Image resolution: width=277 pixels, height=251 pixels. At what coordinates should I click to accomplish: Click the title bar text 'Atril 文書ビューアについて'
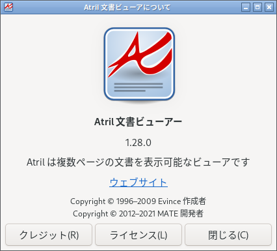click(x=127, y=7)
